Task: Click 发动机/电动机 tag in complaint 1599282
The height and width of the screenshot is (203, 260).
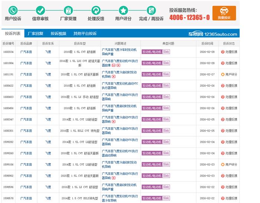Action: click(x=152, y=142)
